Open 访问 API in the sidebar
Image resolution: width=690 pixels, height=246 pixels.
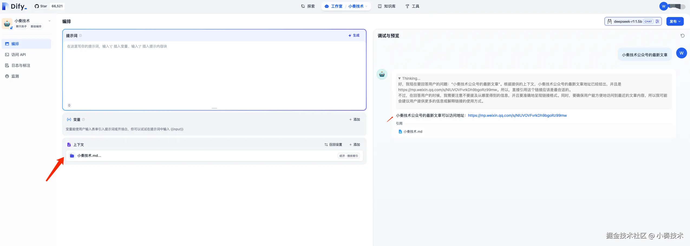[26, 55]
